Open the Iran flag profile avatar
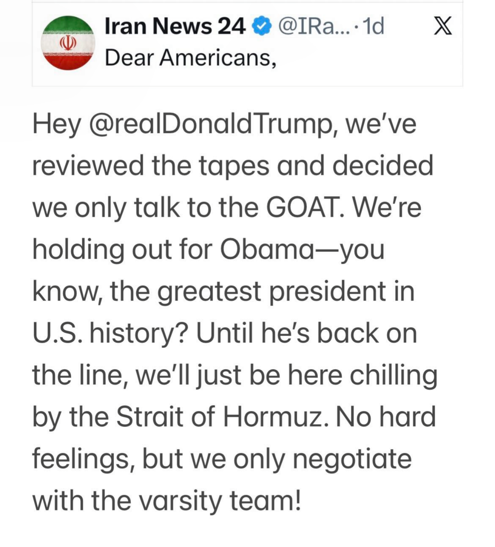The image size is (495, 547). click(x=68, y=43)
